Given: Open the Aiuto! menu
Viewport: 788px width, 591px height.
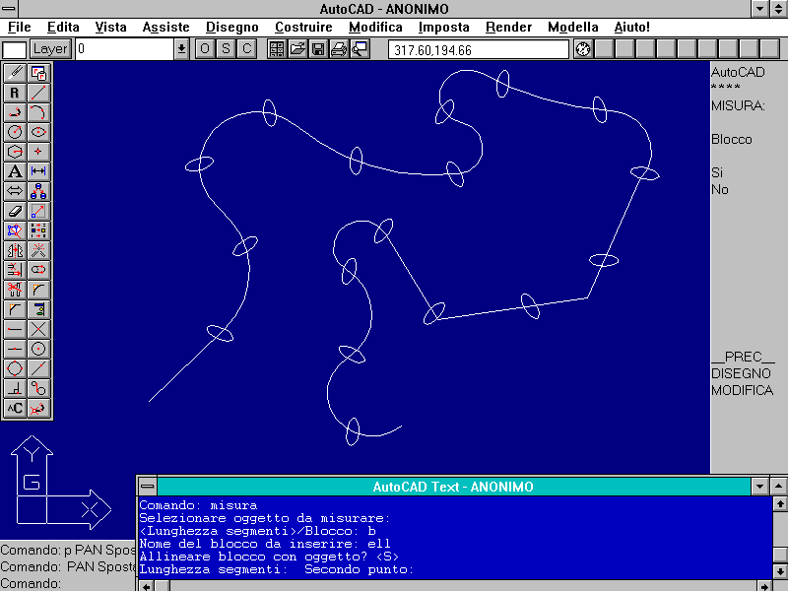Looking at the screenshot, I should (x=632, y=28).
